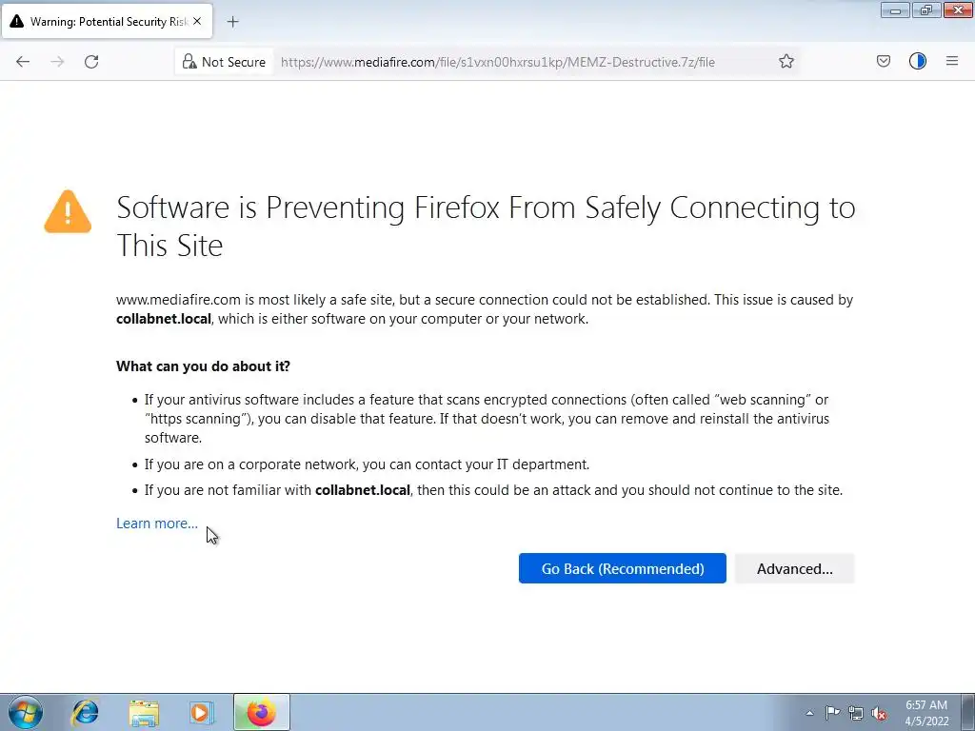Bookmark this page with the star icon
The image size is (975, 731).
click(x=786, y=62)
